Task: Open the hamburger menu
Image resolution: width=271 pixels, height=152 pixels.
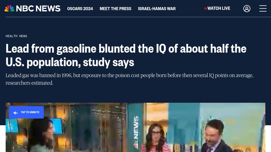Action: tap(263, 8)
